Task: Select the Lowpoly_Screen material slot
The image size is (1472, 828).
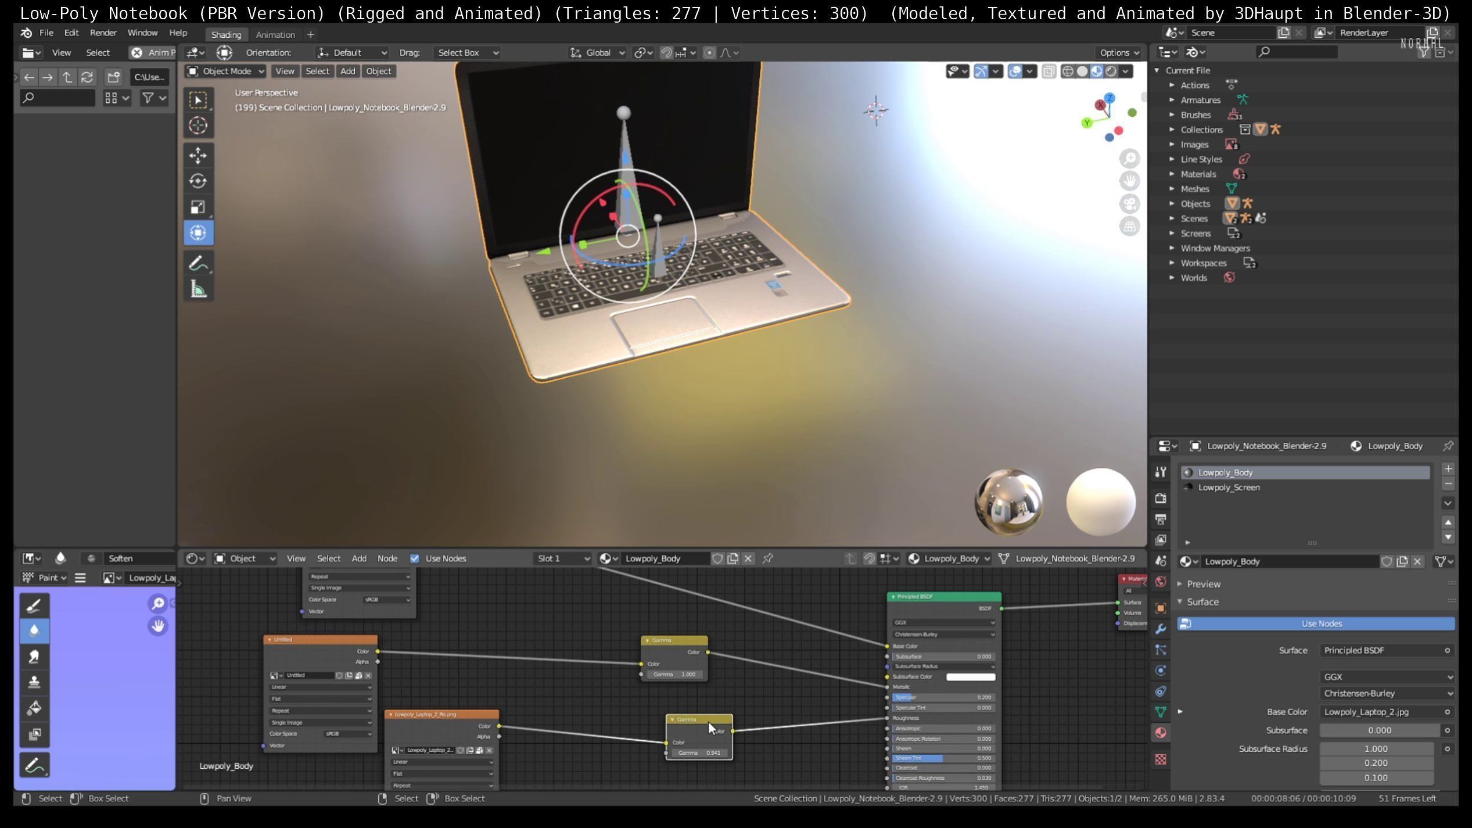Action: coord(1229,488)
